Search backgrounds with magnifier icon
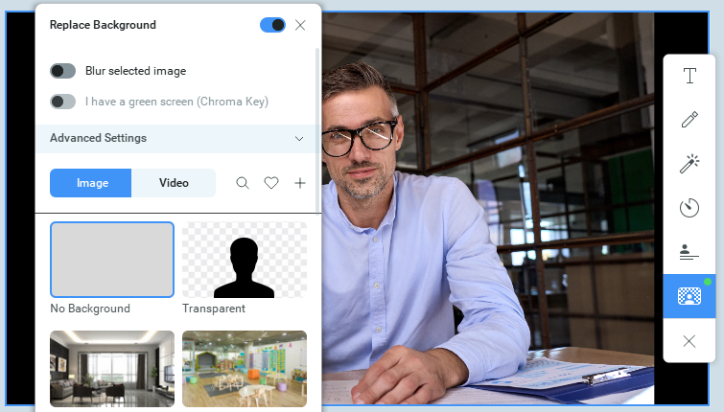Screen dimensions: 724x412 pos(243,183)
